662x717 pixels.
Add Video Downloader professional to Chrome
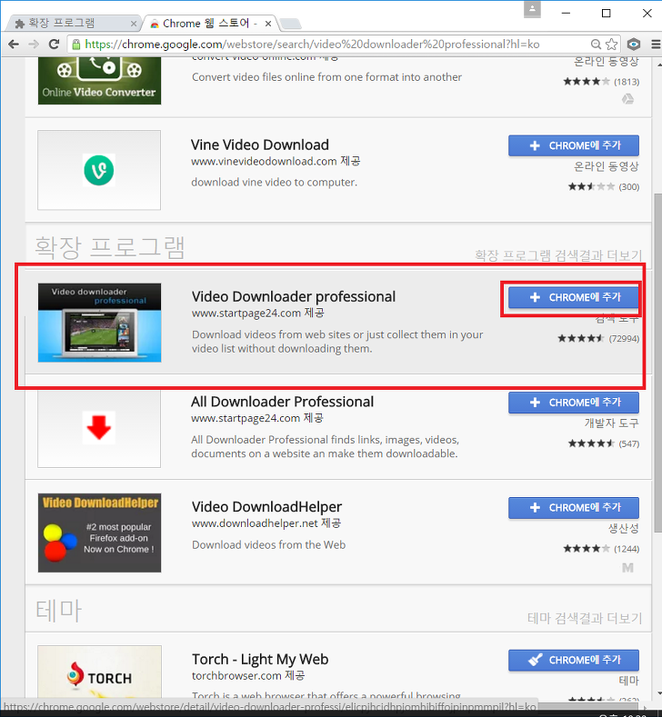[x=574, y=298]
